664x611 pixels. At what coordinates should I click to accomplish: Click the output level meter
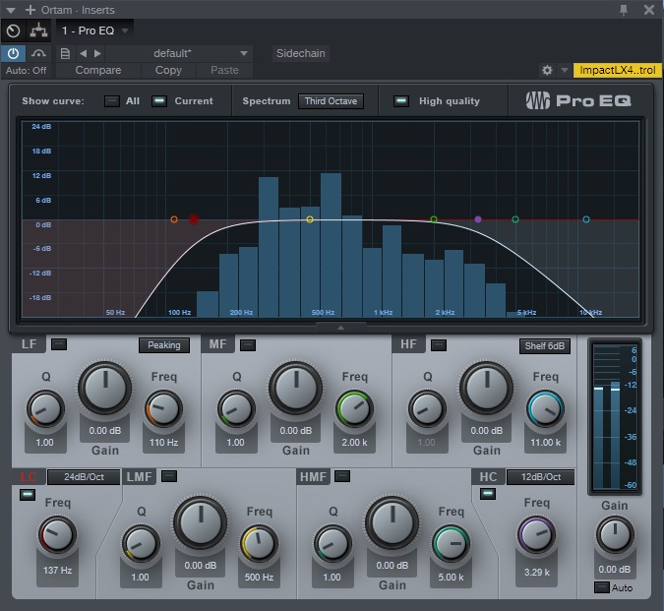click(615, 417)
